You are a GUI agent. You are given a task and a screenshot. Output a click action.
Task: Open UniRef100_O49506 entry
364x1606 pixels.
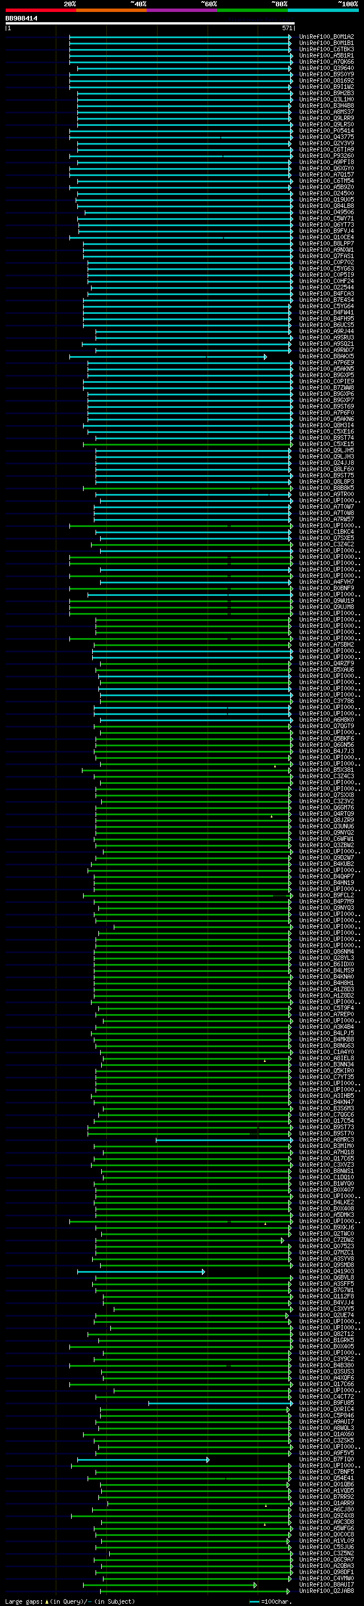point(326,212)
